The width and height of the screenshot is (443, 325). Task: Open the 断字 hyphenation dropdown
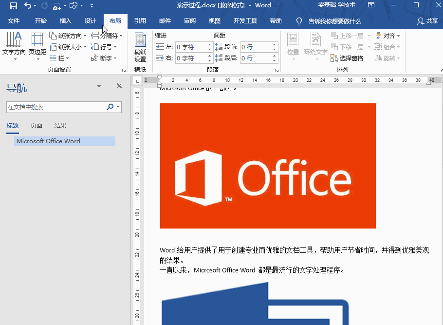point(103,58)
